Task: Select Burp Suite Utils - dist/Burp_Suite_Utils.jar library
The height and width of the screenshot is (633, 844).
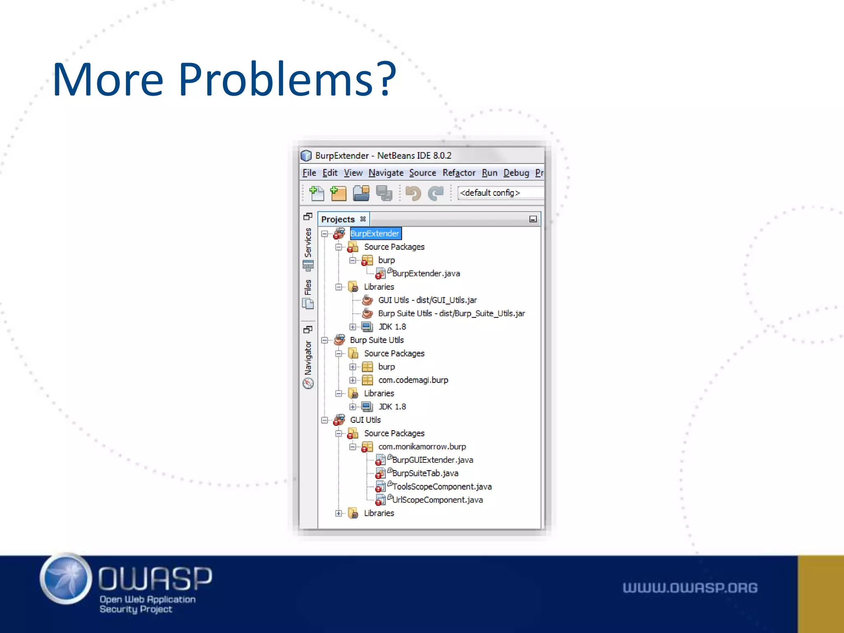Action: (x=452, y=313)
